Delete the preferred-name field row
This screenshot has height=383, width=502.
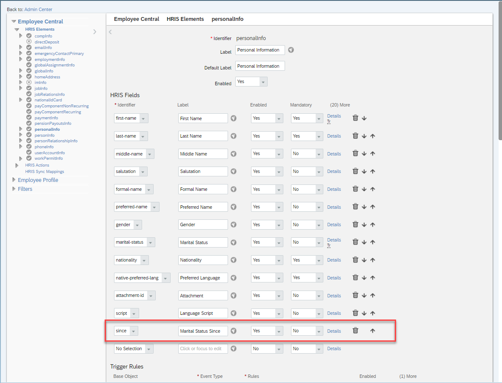click(355, 207)
